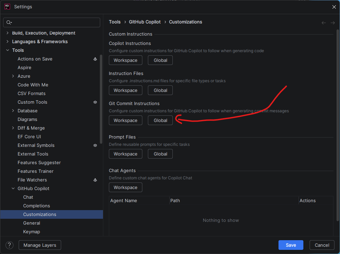The height and width of the screenshot is (254, 340).
Task: Click the icon beside Actions on Save
Action: pyautogui.click(x=95, y=59)
